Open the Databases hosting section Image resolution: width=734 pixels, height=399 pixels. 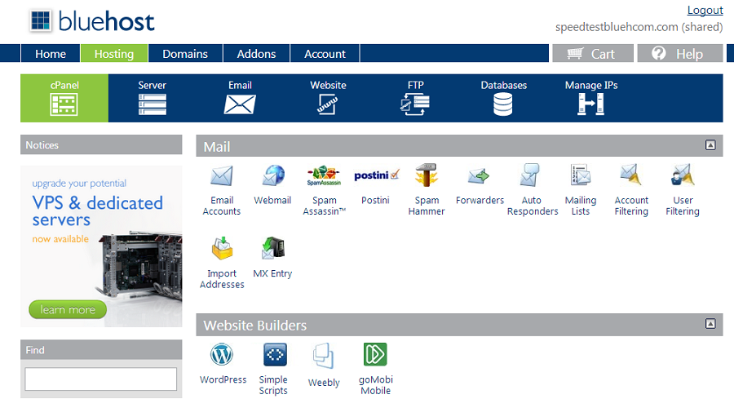(503, 98)
